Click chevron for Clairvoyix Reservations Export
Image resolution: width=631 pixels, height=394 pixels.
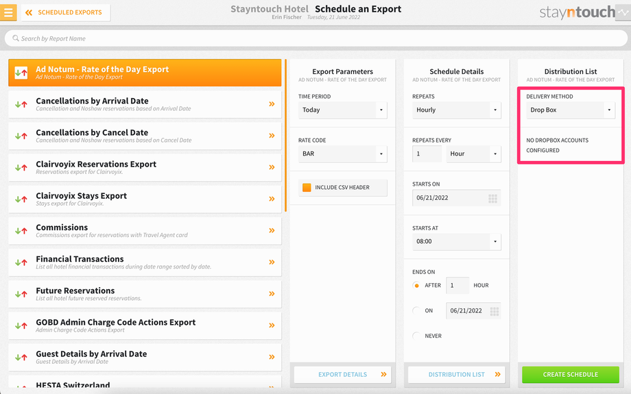(x=272, y=167)
